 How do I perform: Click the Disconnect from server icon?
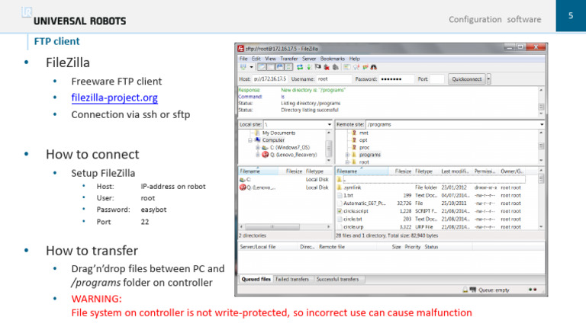(327, 67)
